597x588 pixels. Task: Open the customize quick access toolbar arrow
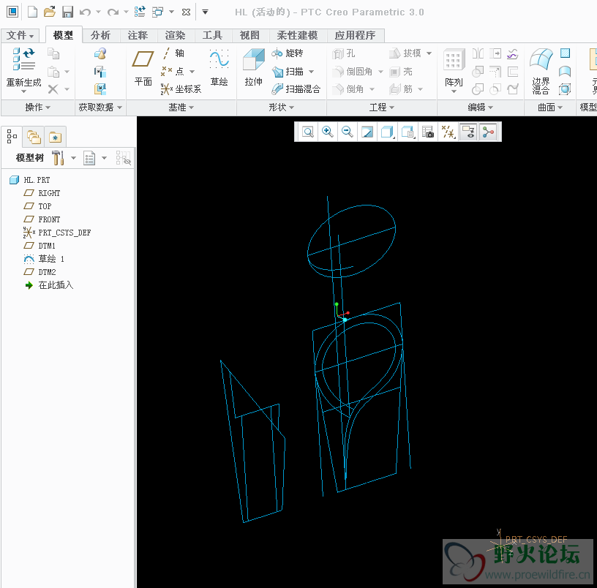[205, 12]
